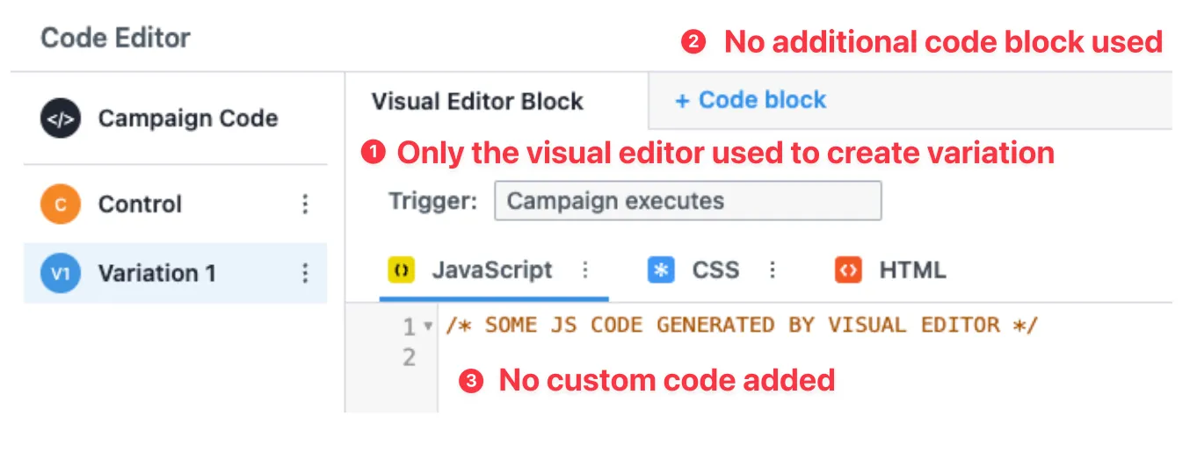Select Campaign Code in the sidebar

[175, 118]
